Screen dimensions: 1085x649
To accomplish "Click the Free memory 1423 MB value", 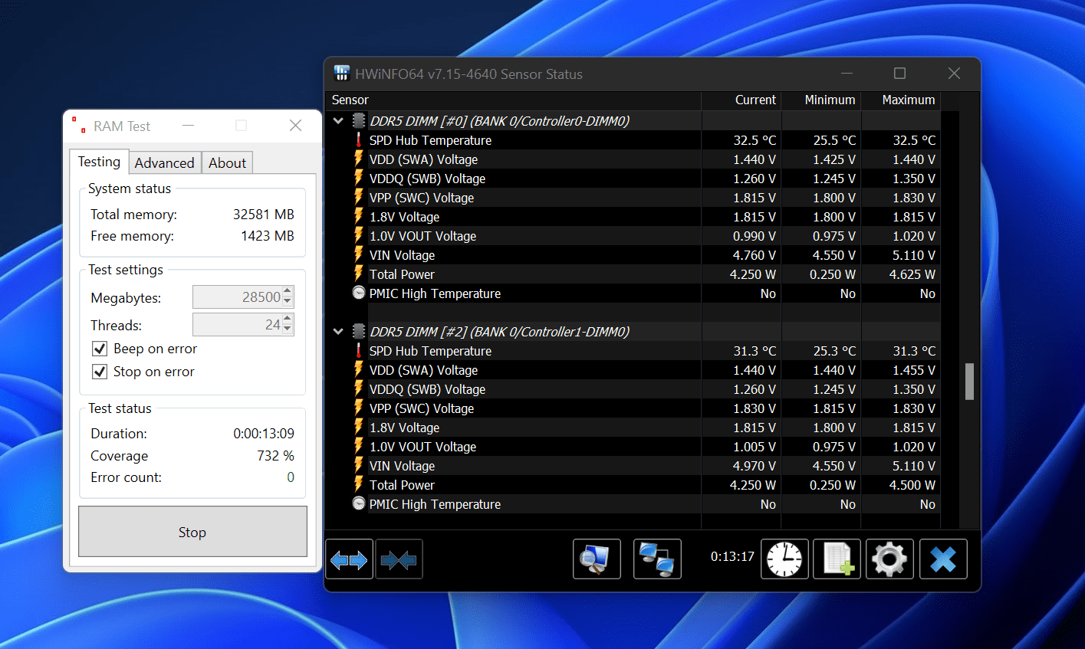I will click(268, 236).
